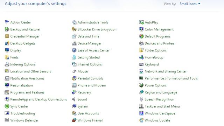The image size is (224, 126).
Task: Click the BitLocker Drive Encryption icon
Action: pyautogui.click(x=74, y=29)
